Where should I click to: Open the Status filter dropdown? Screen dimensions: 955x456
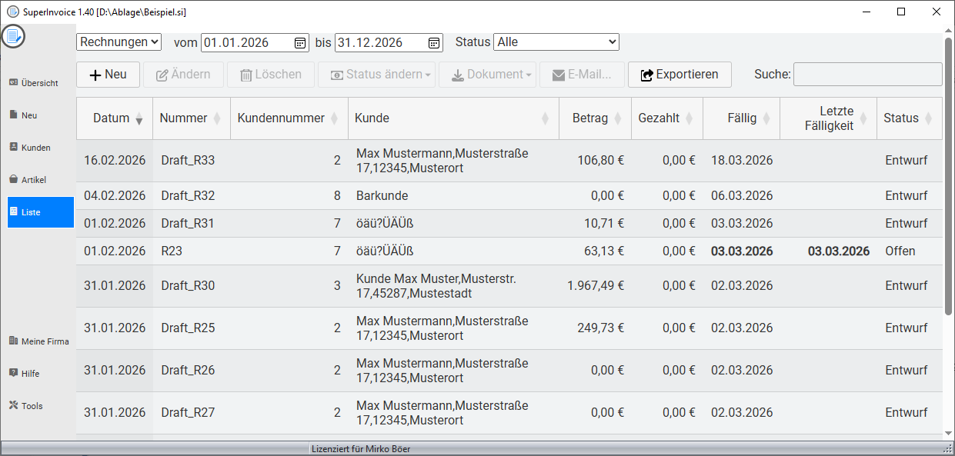(x=556, y=42)
